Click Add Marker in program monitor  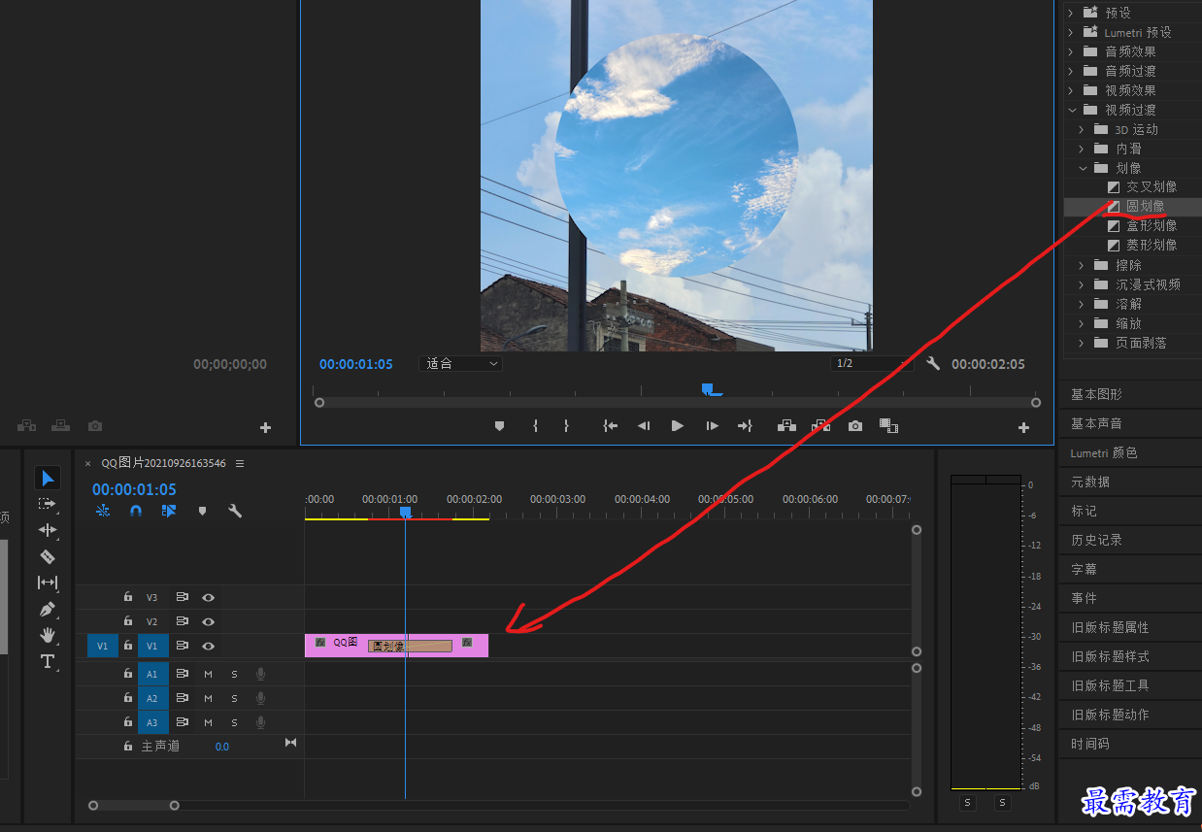tap(499, 426)
